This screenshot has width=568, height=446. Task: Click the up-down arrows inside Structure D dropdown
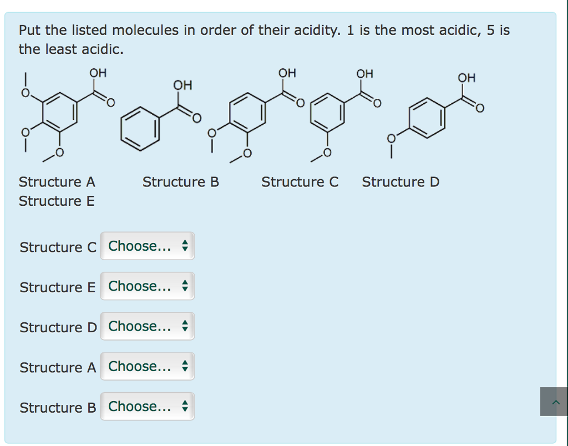[185, 326]
